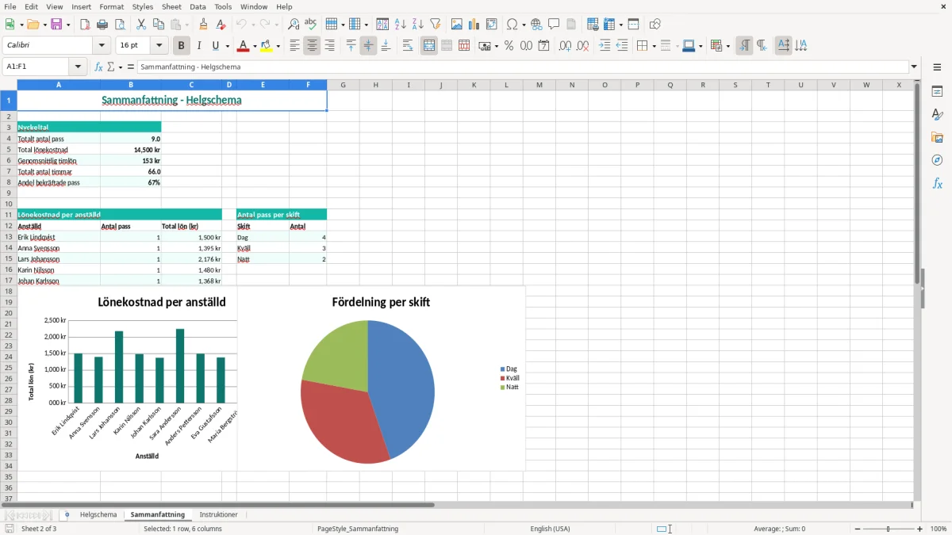
Task: Open the Tools menu
Action: (223, 6)
